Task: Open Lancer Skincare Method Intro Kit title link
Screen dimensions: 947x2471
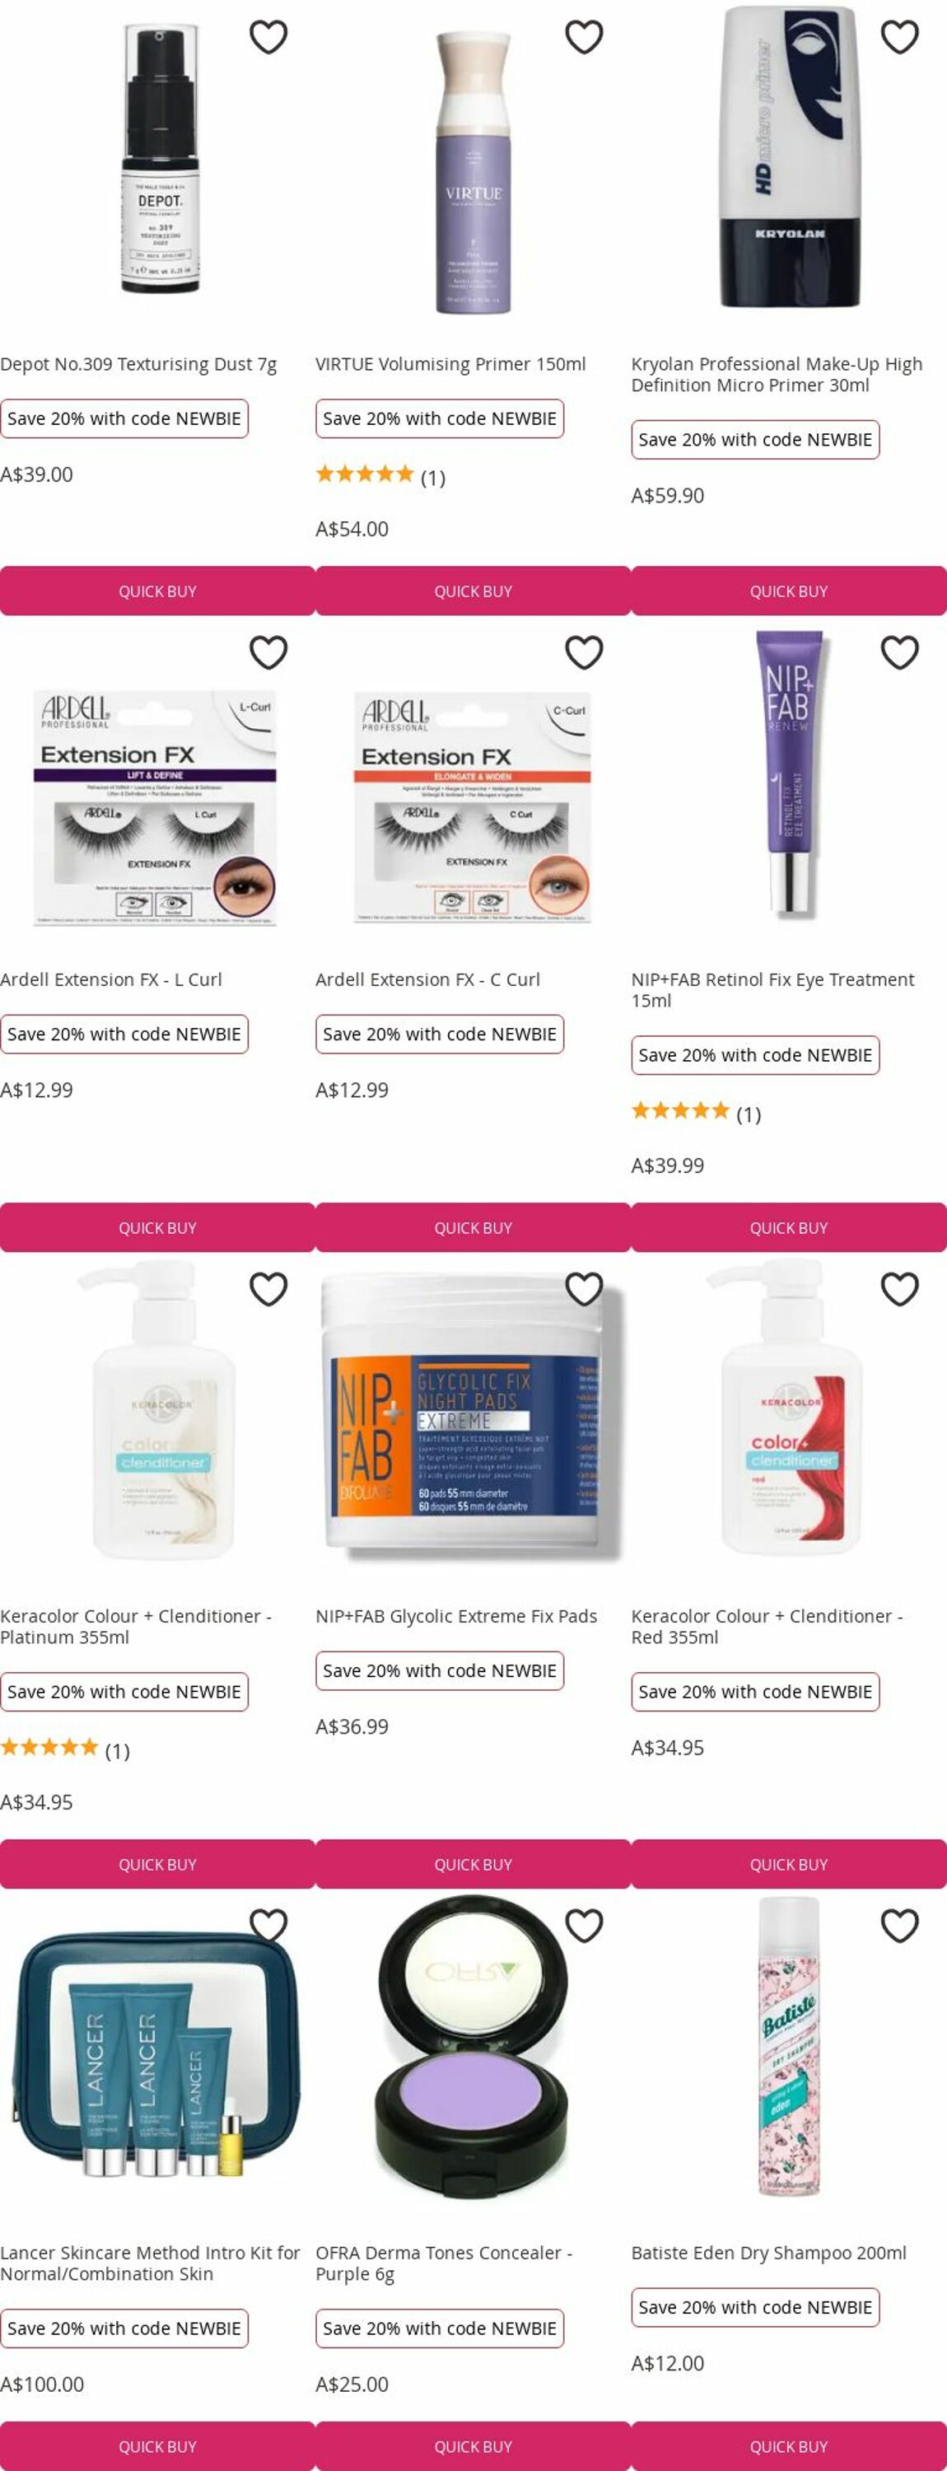Action: tap(150, 2263)
